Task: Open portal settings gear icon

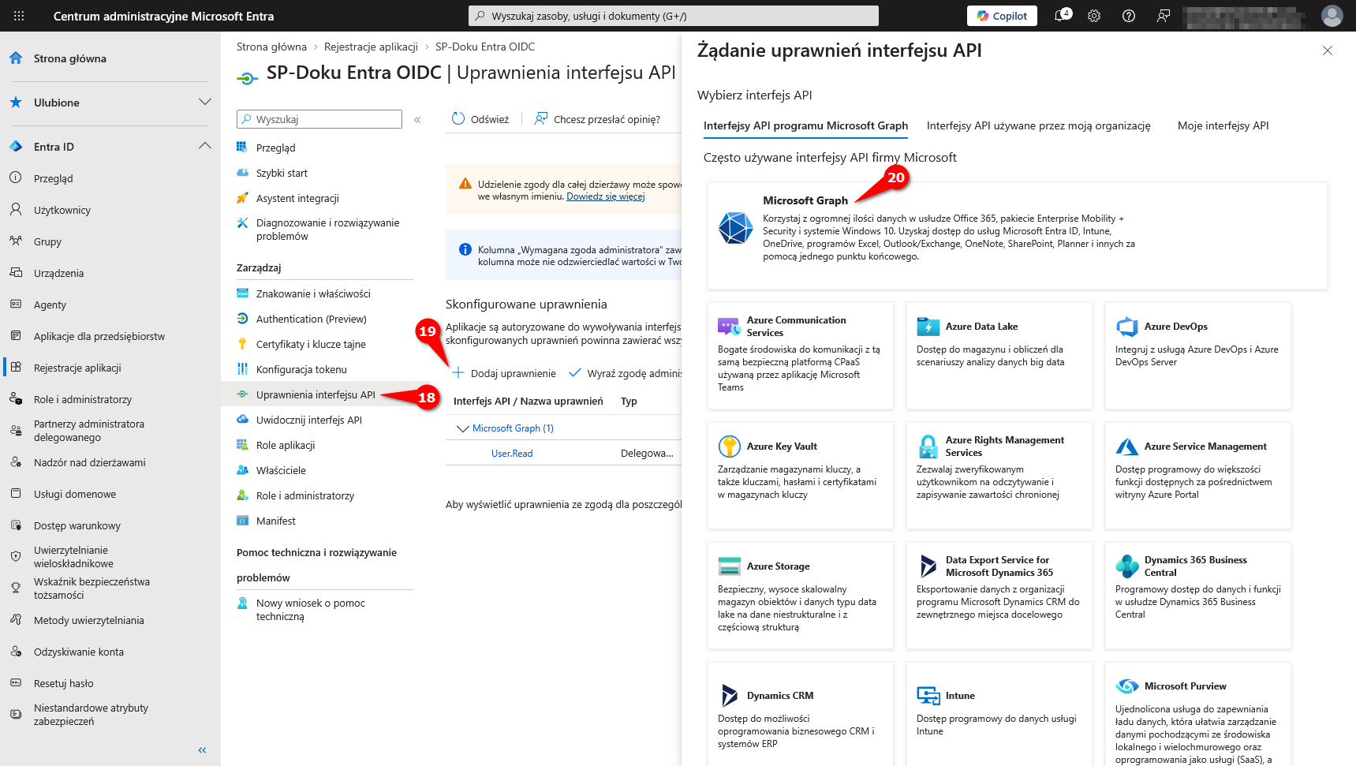Action: (1094, 16)
